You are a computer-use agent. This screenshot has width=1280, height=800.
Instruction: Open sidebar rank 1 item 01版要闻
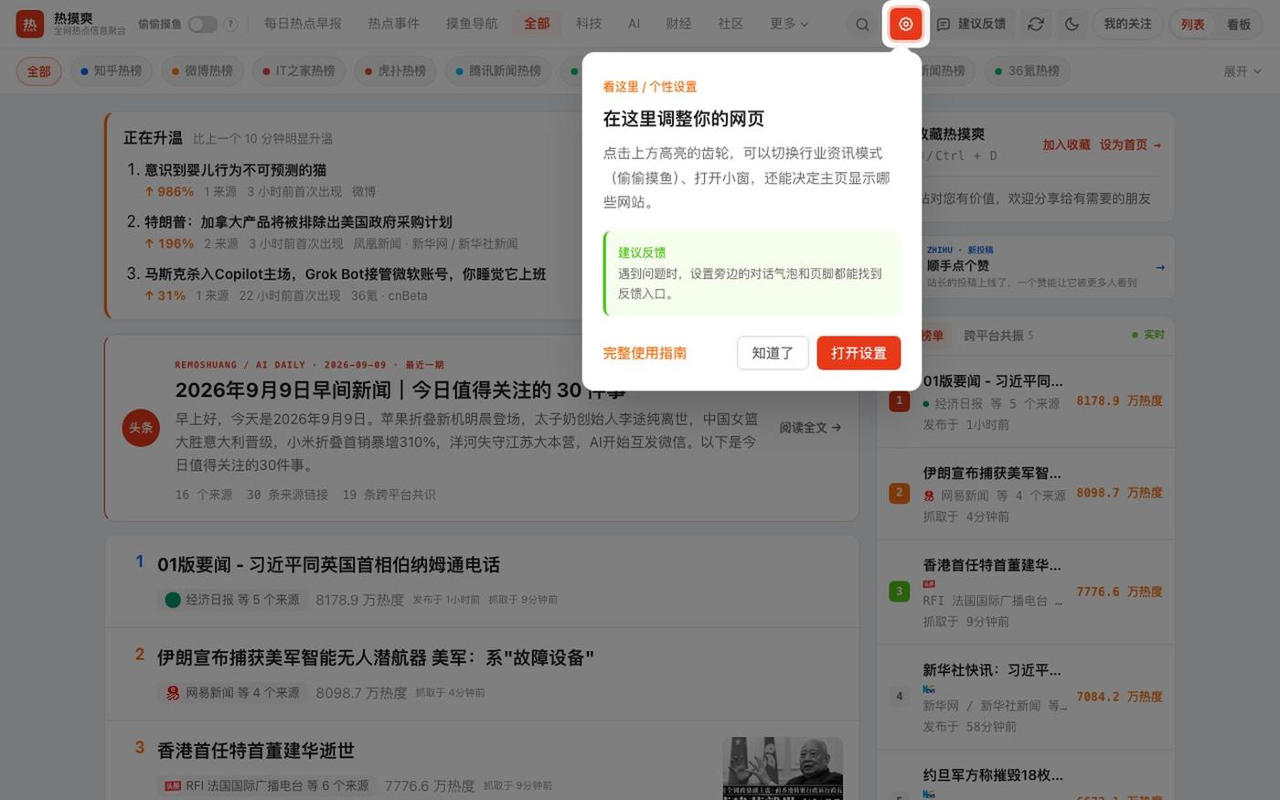[992, 381]
